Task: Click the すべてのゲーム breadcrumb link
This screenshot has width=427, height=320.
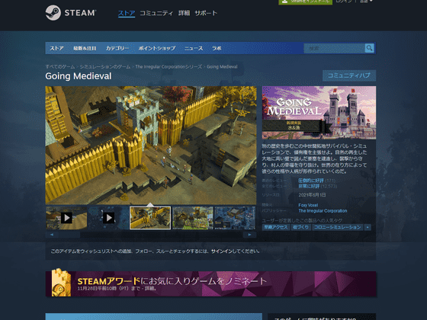Action: 60,67
